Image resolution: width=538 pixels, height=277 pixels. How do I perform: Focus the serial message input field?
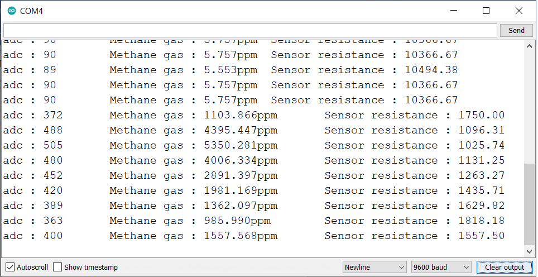250,30
